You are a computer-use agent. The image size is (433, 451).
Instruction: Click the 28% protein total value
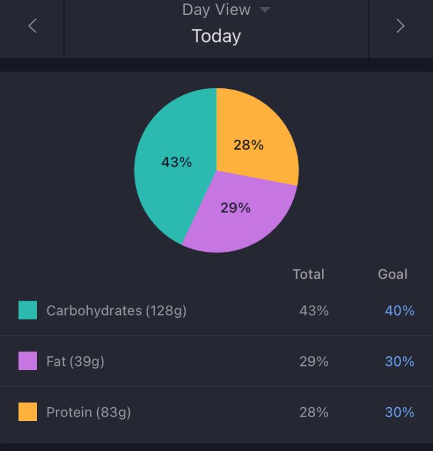point(313,412)
